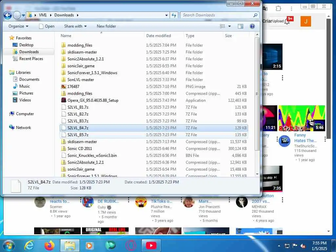Click the scroll down arrow of file list

257,174
